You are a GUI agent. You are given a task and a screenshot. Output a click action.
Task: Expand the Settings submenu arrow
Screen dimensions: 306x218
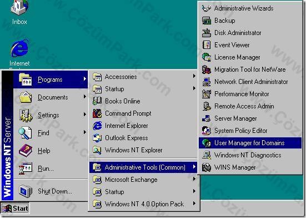(x=85, y=114)
